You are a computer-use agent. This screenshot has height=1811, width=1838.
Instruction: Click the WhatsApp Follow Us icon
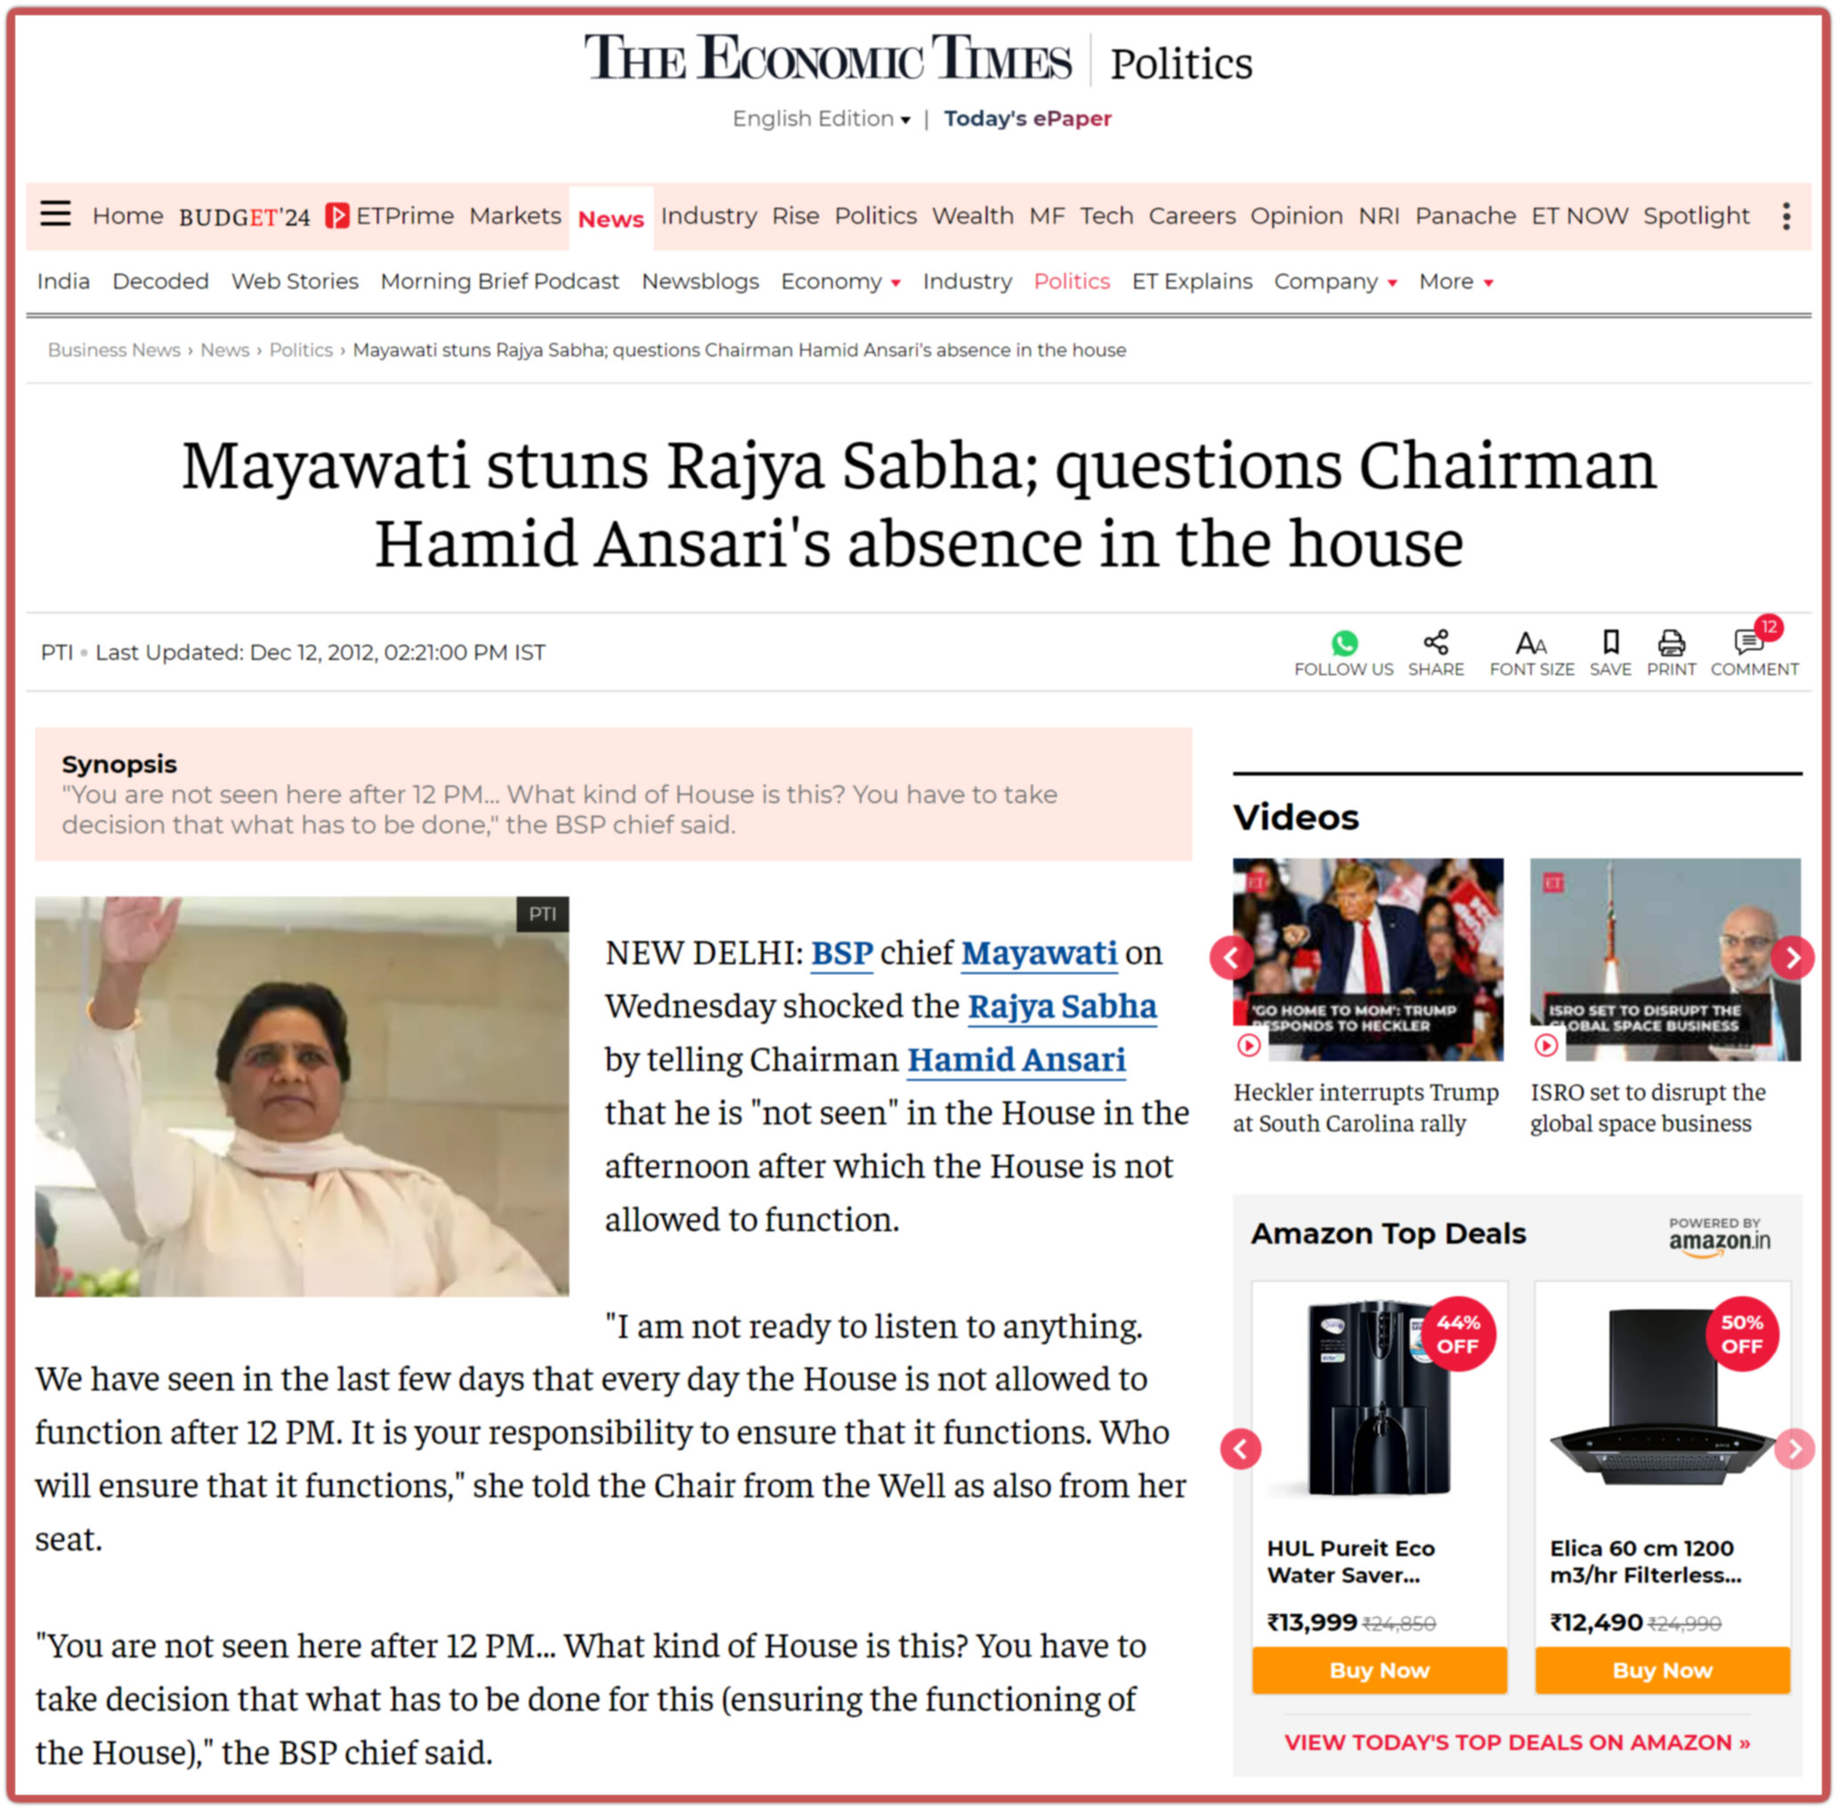tap(1344, 644)
